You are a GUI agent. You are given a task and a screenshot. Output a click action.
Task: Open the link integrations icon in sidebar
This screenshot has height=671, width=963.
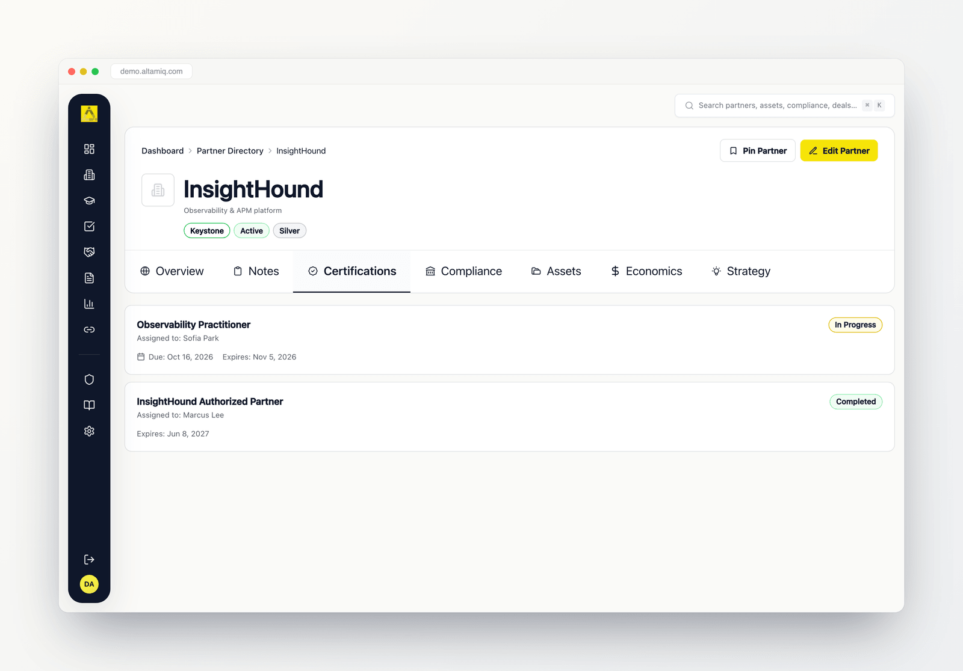click(x=89, y=329)
